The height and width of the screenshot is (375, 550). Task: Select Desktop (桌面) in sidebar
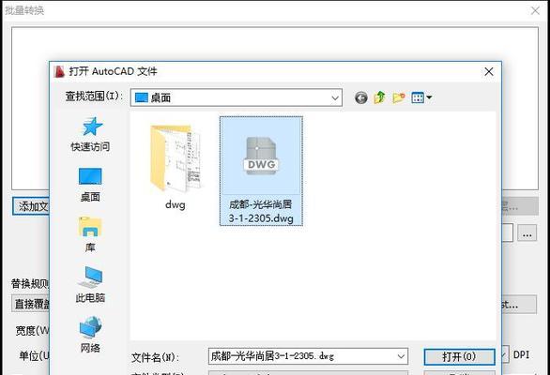[x=90, y=185]
